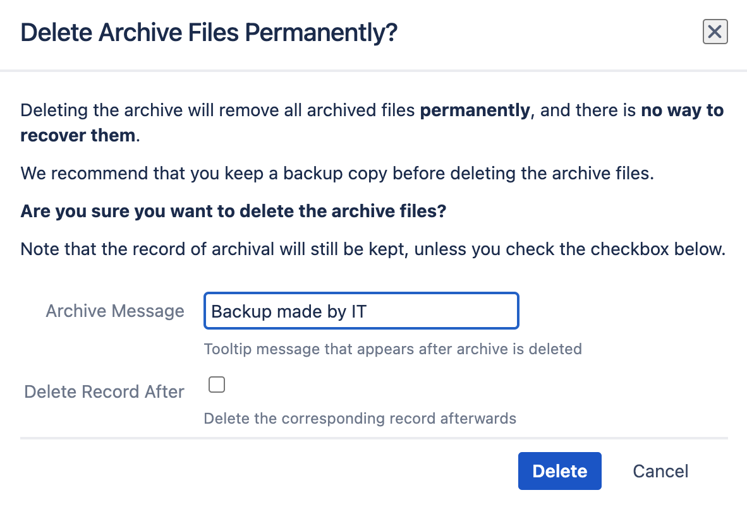The image size is (747, 519).
Task: Click the "Delete Record After" label
Action: click(x=104, y=391)
